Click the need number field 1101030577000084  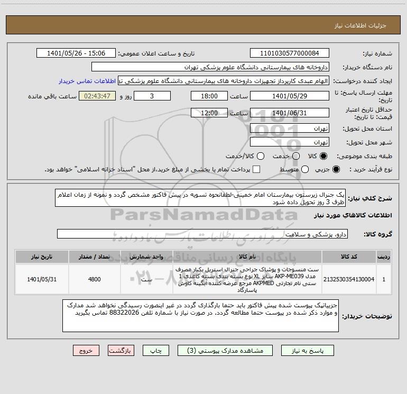pos(290,53)
